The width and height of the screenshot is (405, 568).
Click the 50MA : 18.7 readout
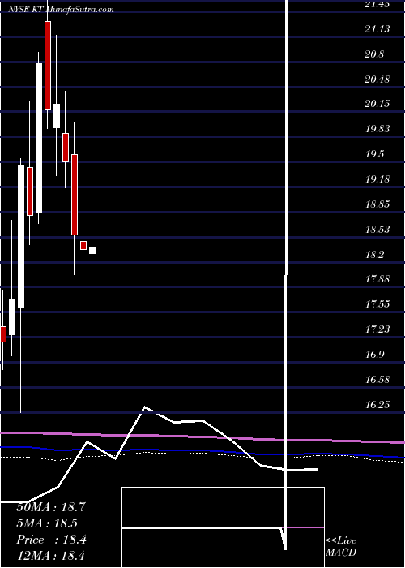coord(51,507)
